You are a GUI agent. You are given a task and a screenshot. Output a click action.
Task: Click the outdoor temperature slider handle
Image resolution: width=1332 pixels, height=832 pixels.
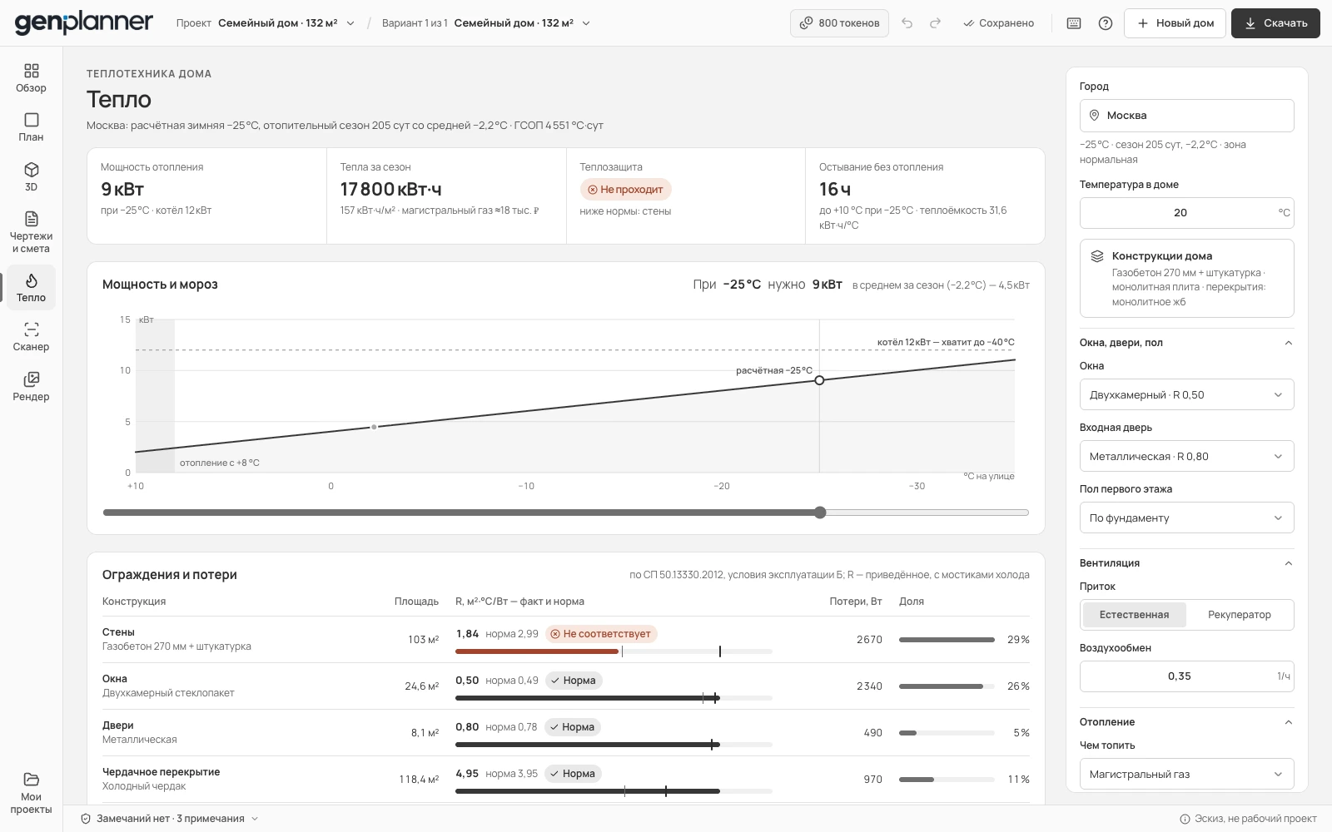pos(820,513)
